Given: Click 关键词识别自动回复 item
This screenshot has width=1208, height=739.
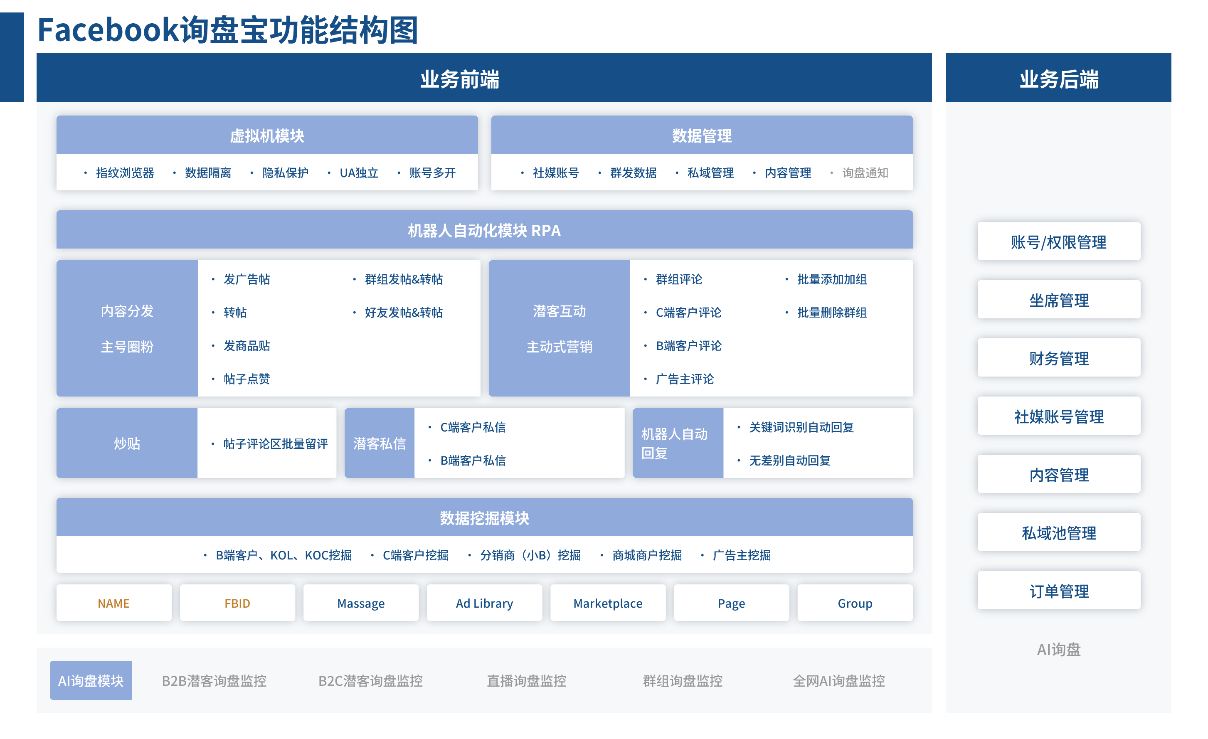Looking at the screenshot, I should tap(801, 427).
